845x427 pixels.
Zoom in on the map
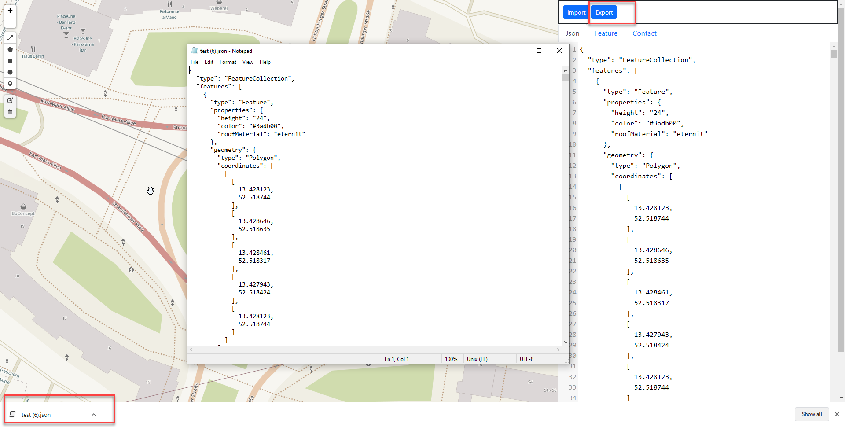click(x=10, y=11)
